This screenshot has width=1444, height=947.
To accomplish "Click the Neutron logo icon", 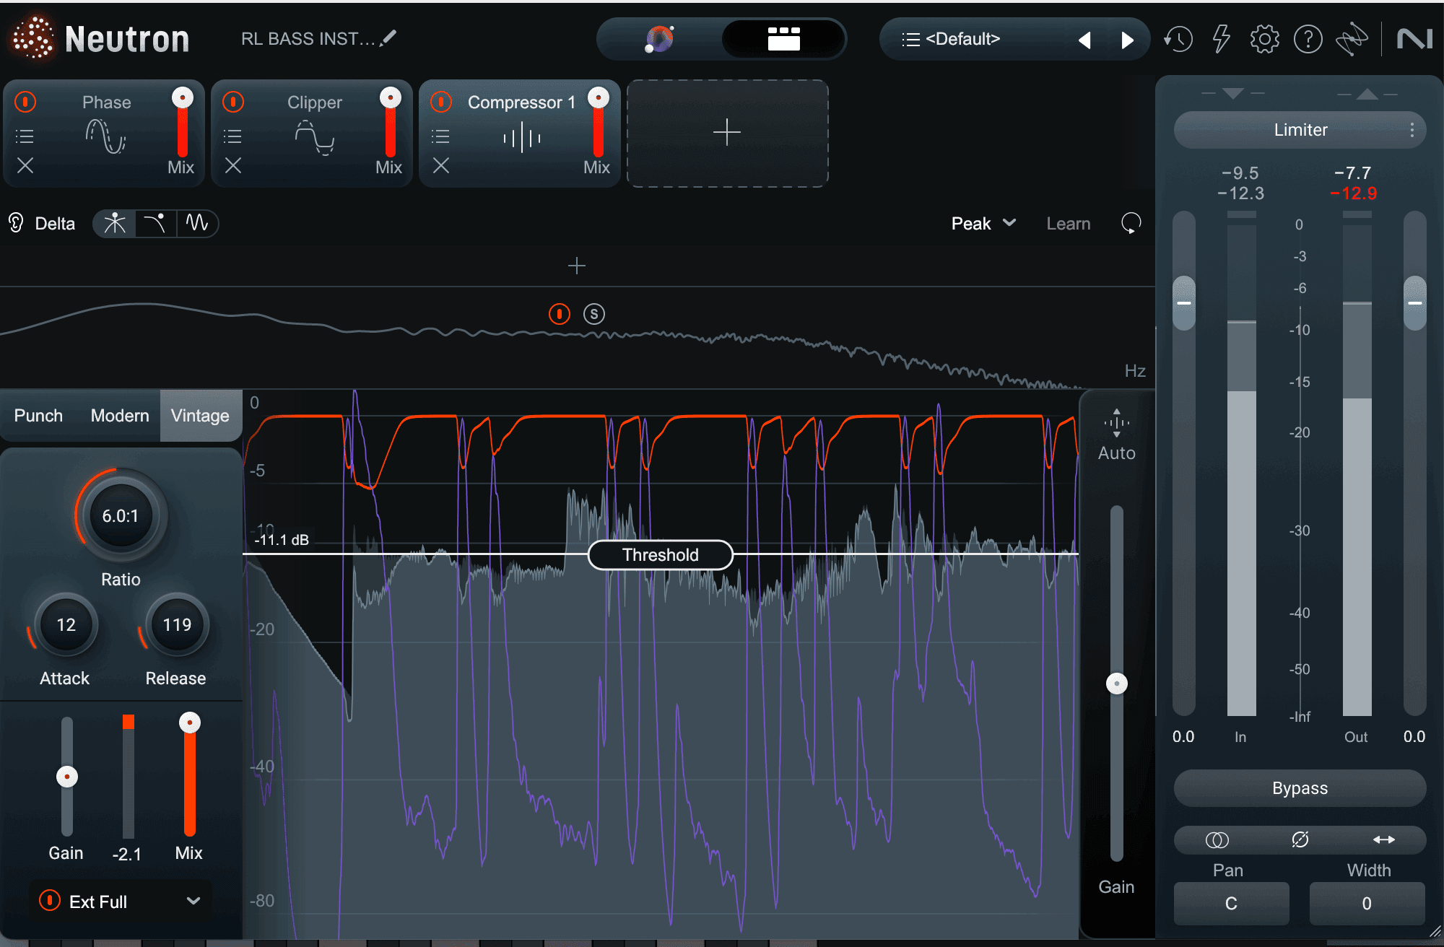I will (x=32, y=38).
